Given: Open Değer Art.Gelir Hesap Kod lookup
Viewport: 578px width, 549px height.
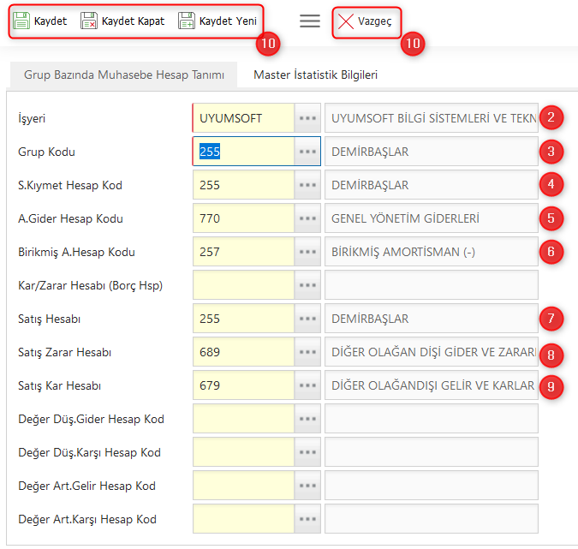Looking at the screenshot, I should point(307,486).
